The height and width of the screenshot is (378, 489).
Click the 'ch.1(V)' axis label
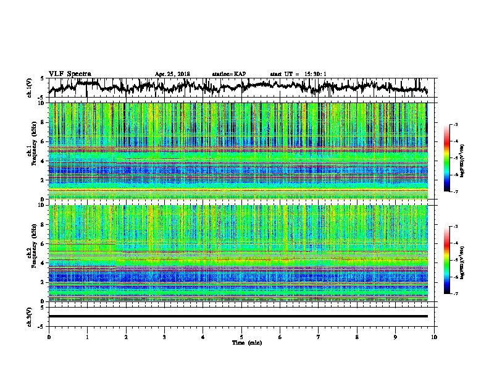point(30,88)
